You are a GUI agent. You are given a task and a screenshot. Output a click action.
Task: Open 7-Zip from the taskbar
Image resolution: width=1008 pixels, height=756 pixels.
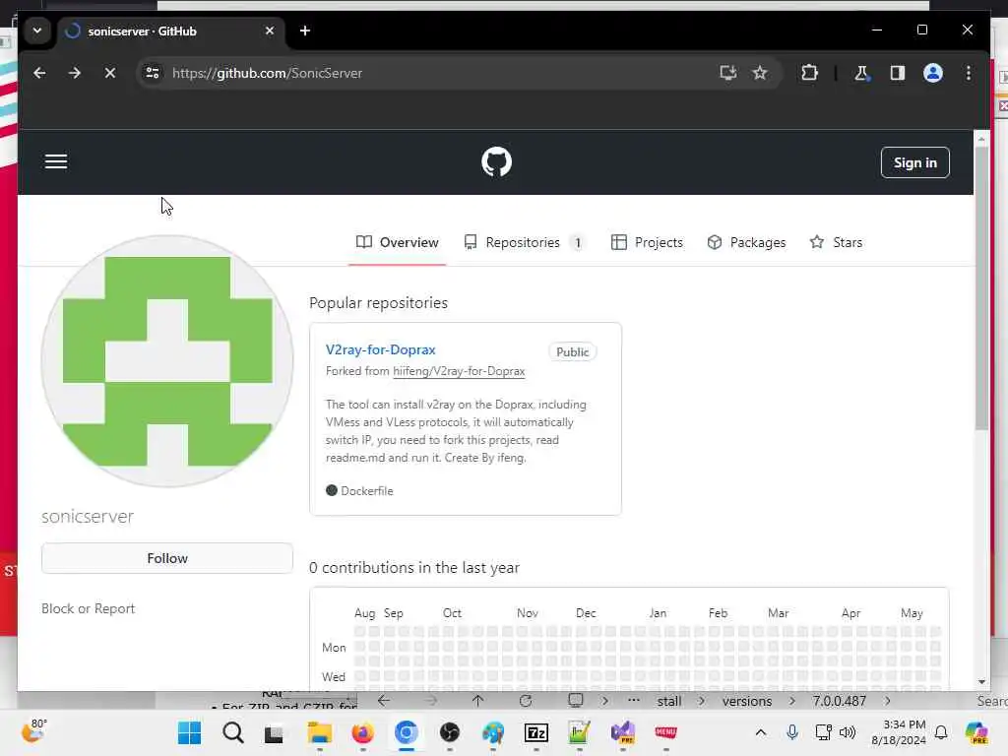coord(536,732)
